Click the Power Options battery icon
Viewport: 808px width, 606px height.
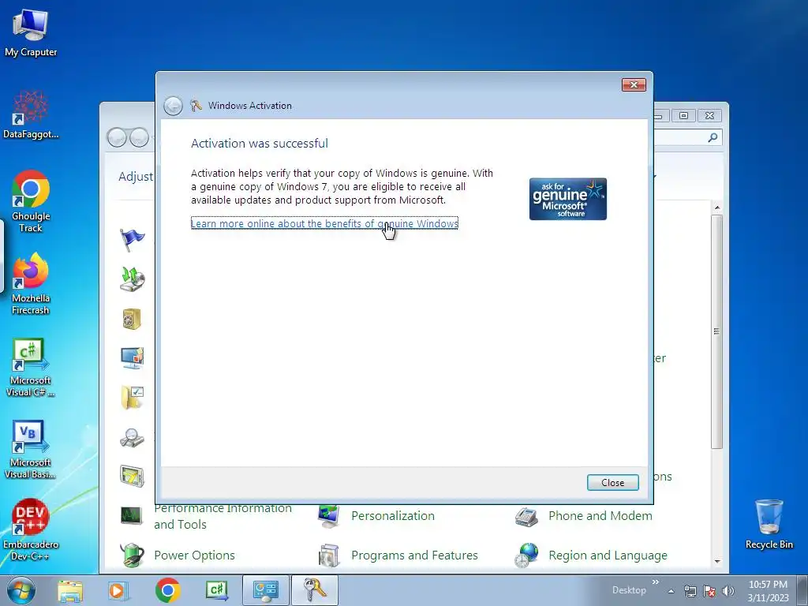tap(132, 555)
